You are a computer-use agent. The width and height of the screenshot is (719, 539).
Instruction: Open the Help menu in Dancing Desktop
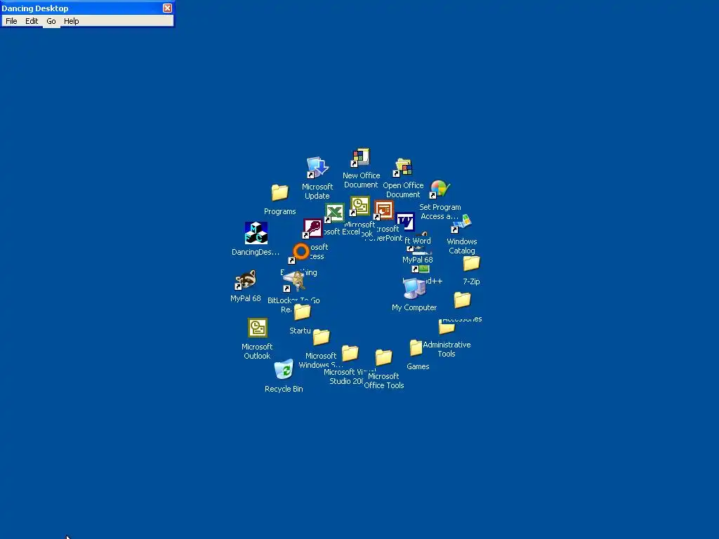[x=71, y=21]
